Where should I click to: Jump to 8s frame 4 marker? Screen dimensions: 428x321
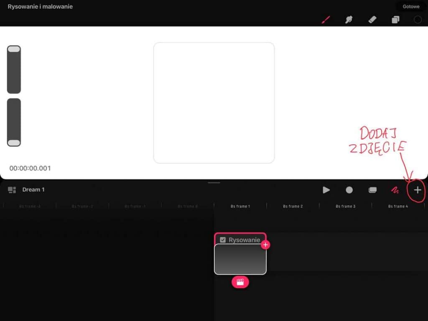[x=398, y=206]
